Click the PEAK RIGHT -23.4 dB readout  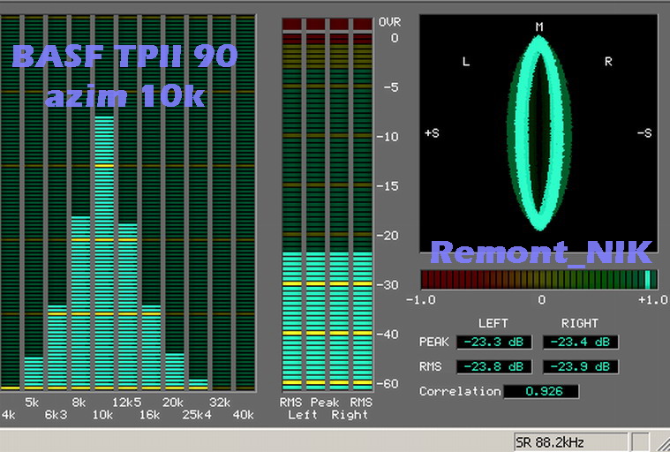tap(580, 342)
